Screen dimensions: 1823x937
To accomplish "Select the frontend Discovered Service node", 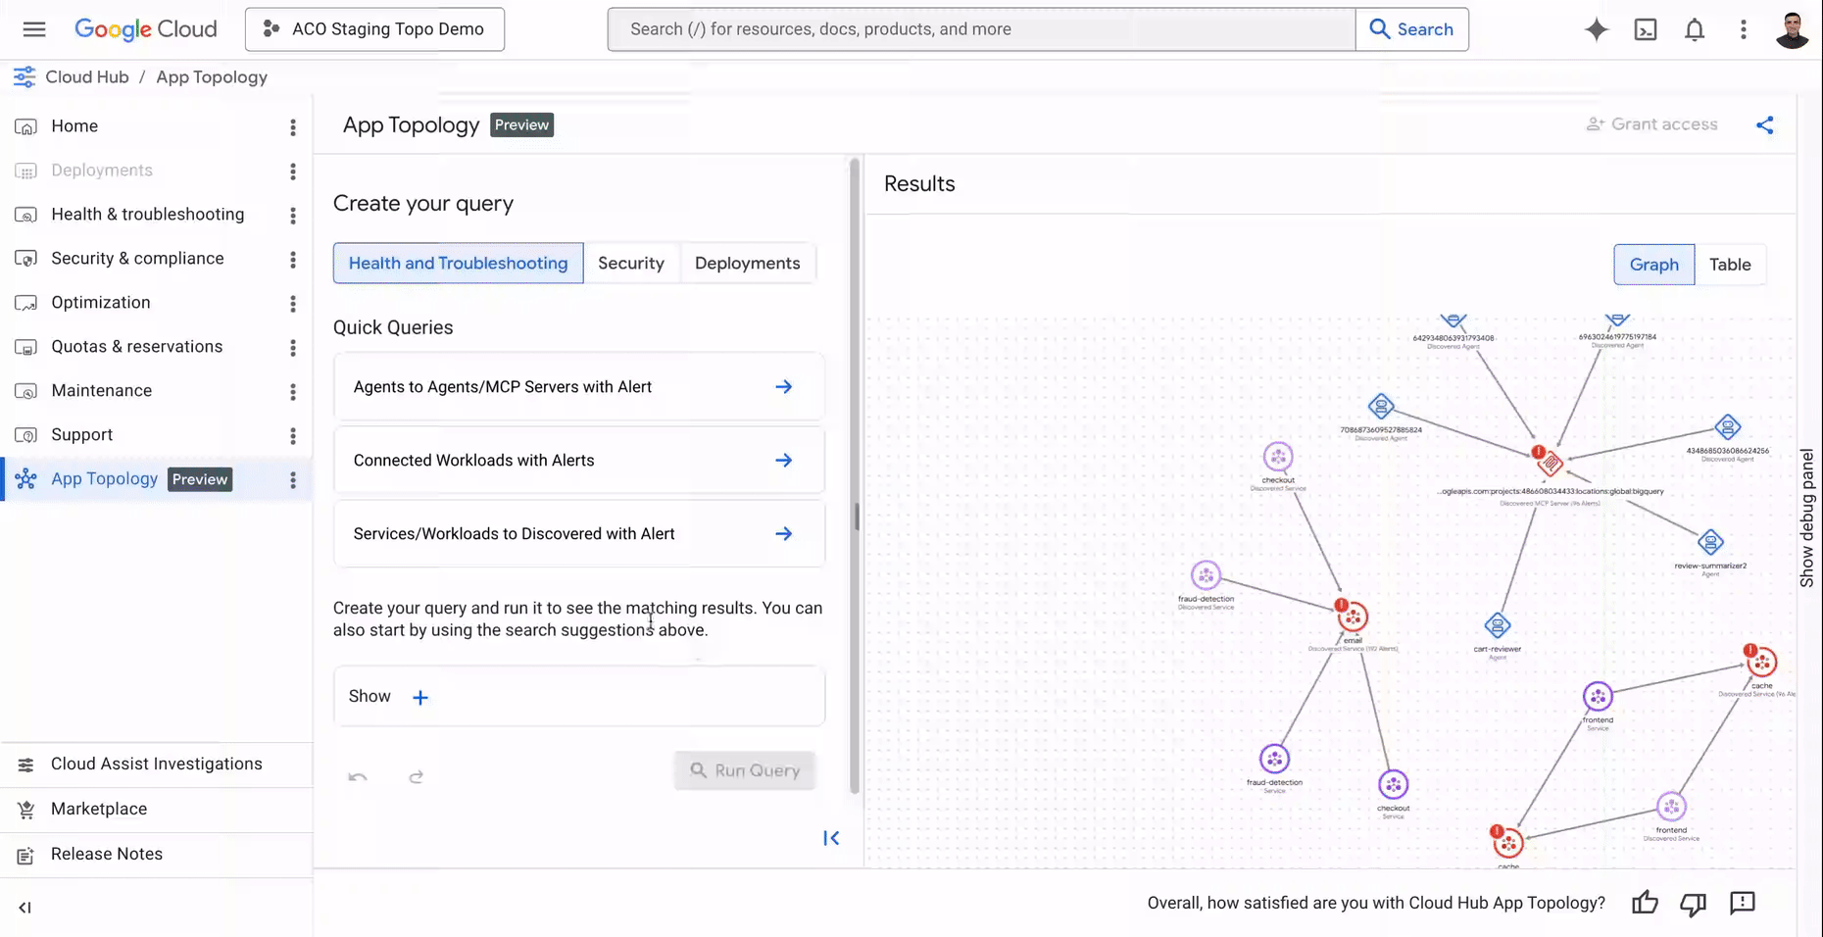I will point(1671,807).
